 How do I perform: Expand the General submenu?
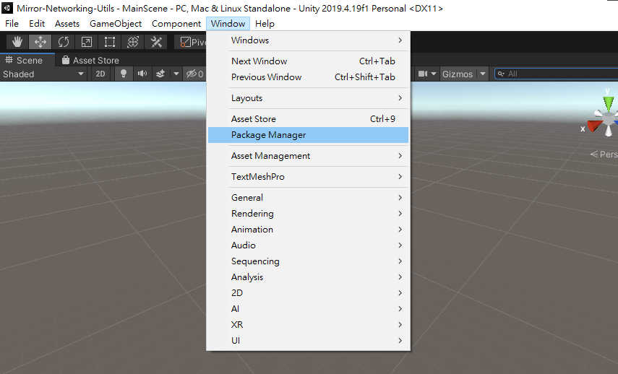[x=308, y=198]
